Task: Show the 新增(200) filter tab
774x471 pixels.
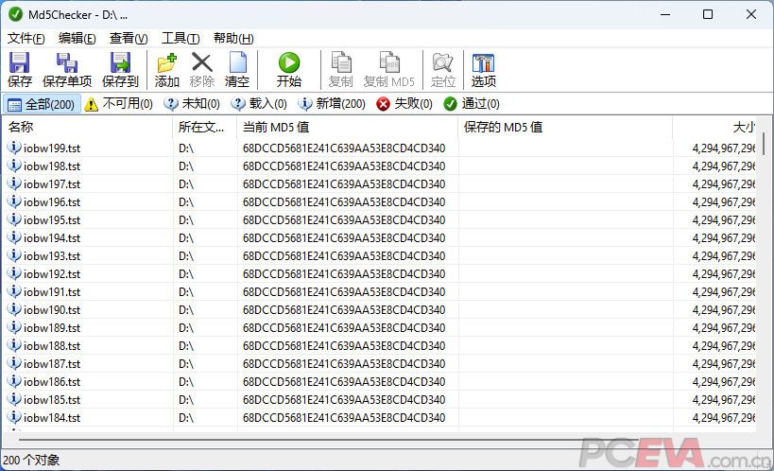Action: [332, 104]
